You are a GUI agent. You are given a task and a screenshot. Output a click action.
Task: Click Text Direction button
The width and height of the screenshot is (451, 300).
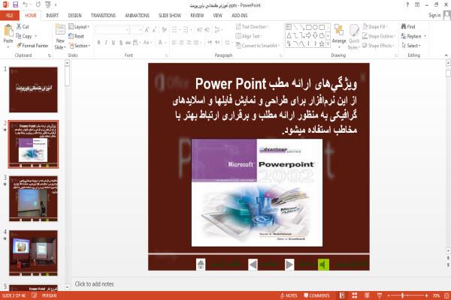coord(253,27)
